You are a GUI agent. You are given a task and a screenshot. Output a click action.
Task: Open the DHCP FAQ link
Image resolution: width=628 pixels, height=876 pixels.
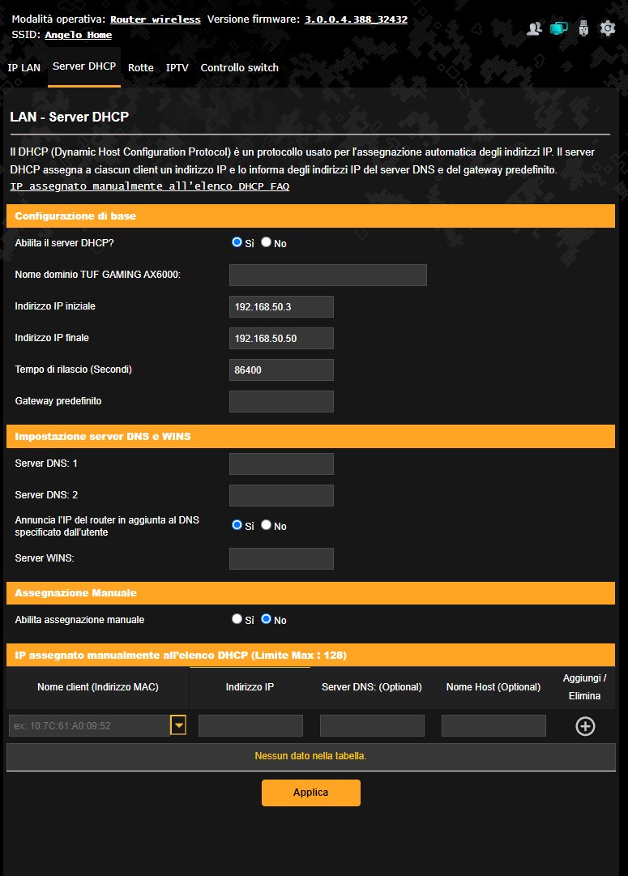(x=150, y=186)
